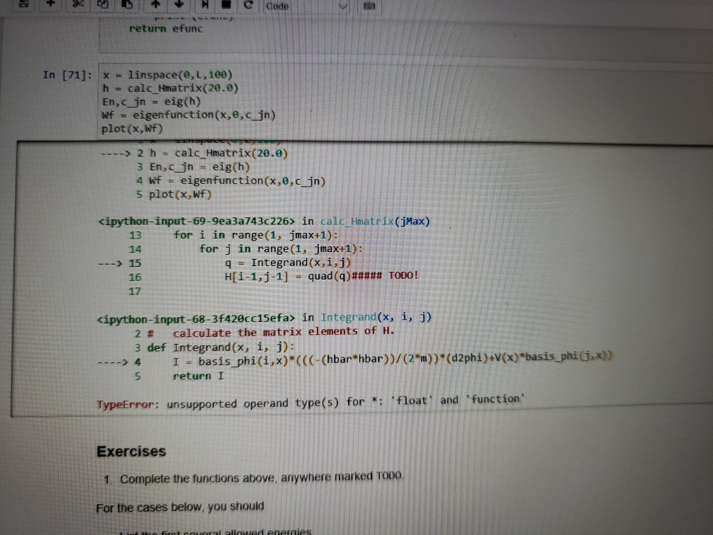This screenshot has width=713, height=535.
Task: Click input line 'Wf = eigenfunction(x,0,c_jn)' in cell 71
Action: point(189,115)
